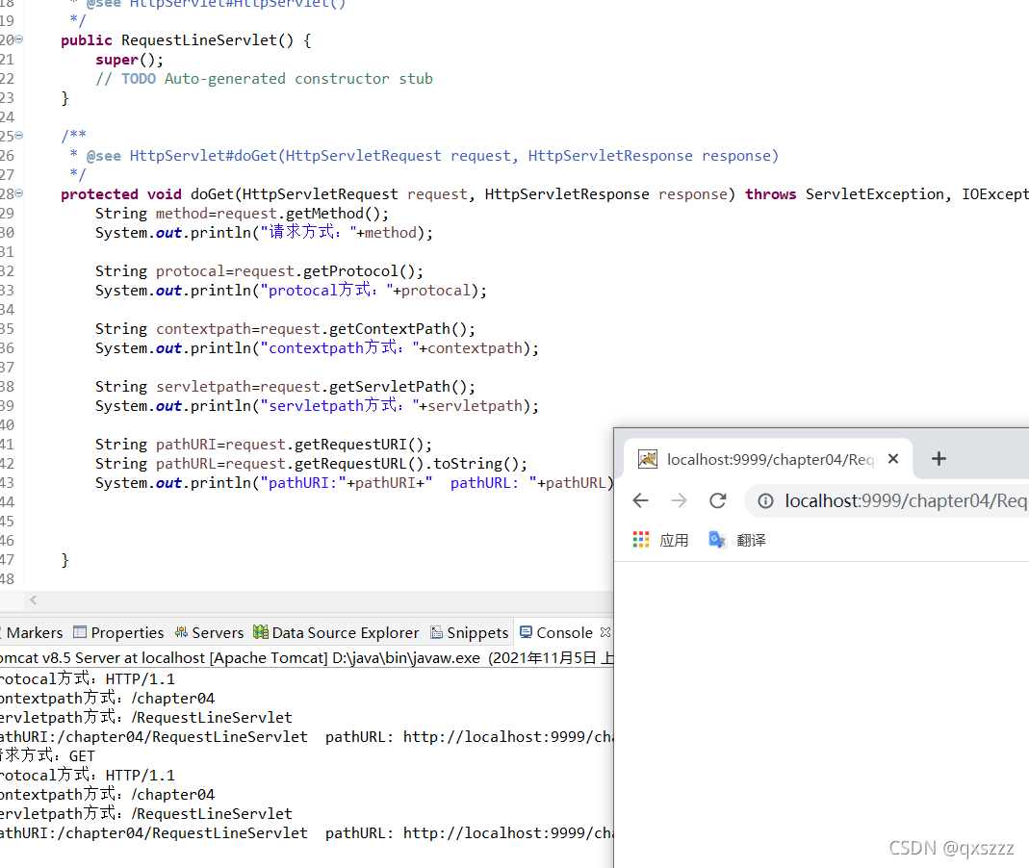
Task: Open the 翻译 bookmark
Action: (x=737, y=540)
